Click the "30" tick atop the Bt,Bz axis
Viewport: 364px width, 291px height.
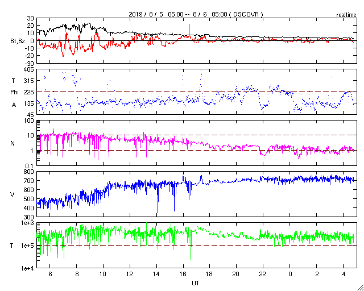tap(31, 18)
